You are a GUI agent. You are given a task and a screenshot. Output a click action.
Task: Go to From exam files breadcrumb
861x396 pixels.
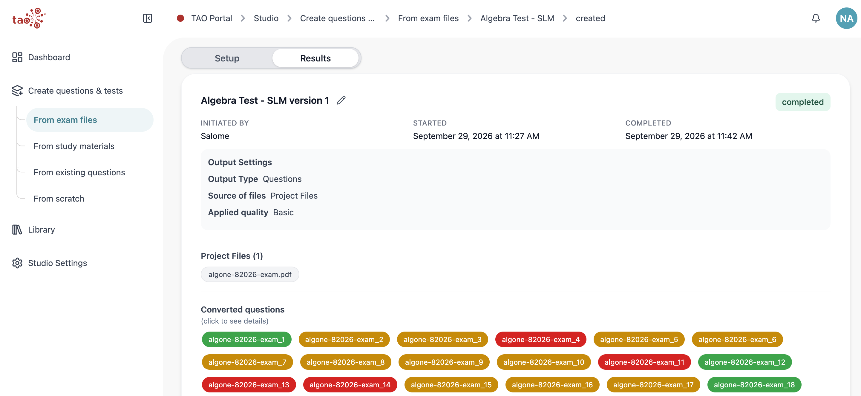[x=428, y=18]
